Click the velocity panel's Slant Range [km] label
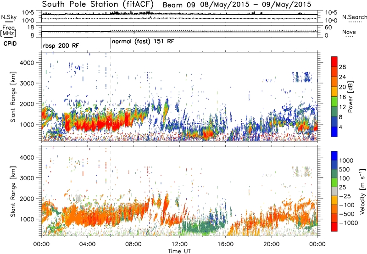This screenshot has height=254, width=367. coord(13,192)
